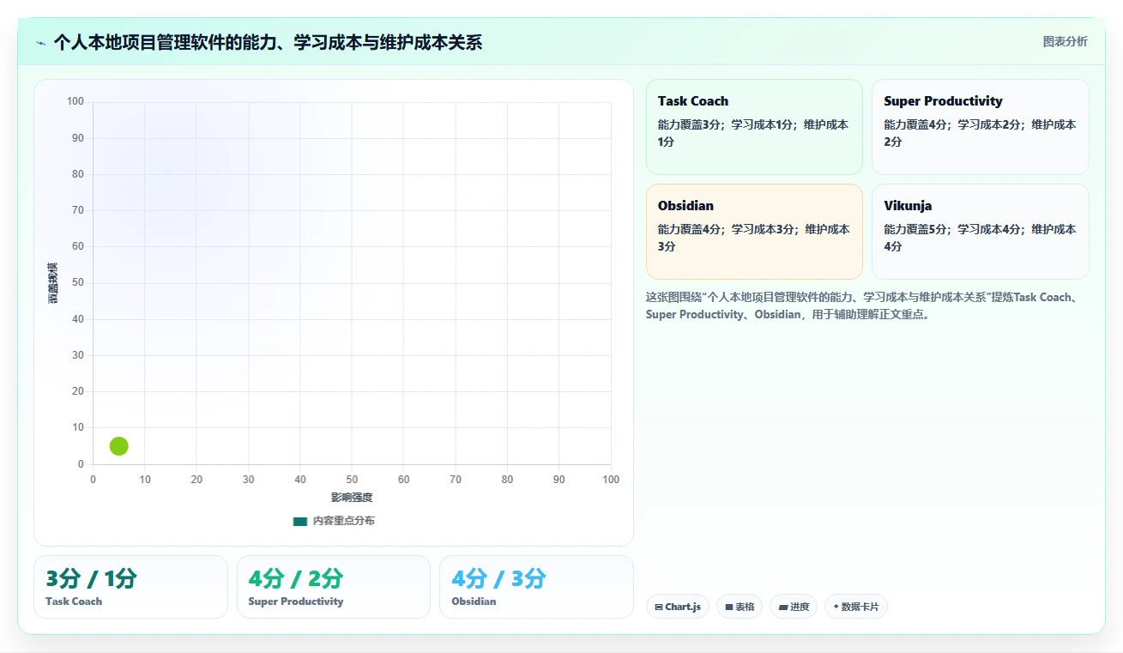Image resolution: width=1123 pixels, height=653 pixels.
Task: Click the main title 个人本地项目管理软件的能力
Action: [268, 43]
